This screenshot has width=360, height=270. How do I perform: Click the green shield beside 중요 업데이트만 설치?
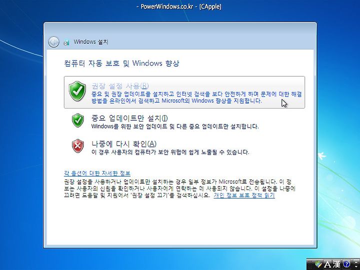pos(78,120)
